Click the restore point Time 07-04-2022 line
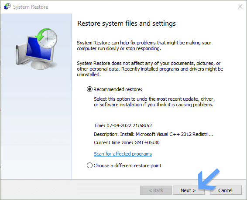Screen dimensions: 247x200 123,125
